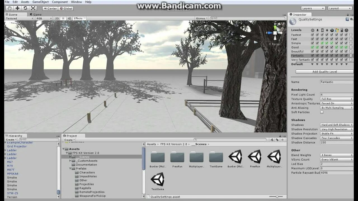Open the QualitySettings gear menu
This screenshot has width=358, height=201.
click(x=351, y=19)
